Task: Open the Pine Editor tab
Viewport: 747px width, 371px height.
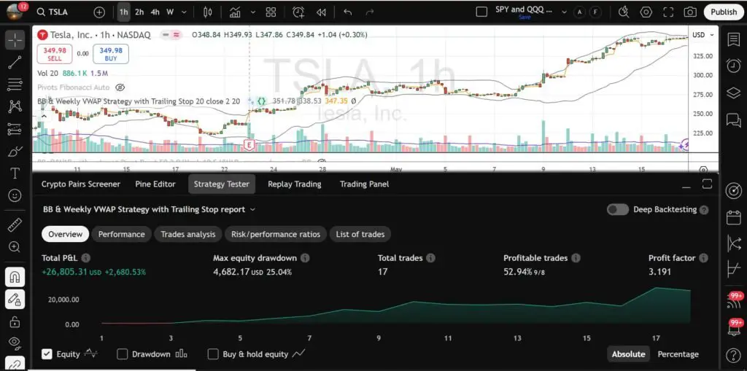Action: click(155, 184)
